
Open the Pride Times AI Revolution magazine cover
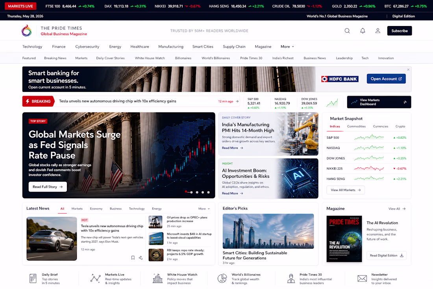click(x=344, y=239)
